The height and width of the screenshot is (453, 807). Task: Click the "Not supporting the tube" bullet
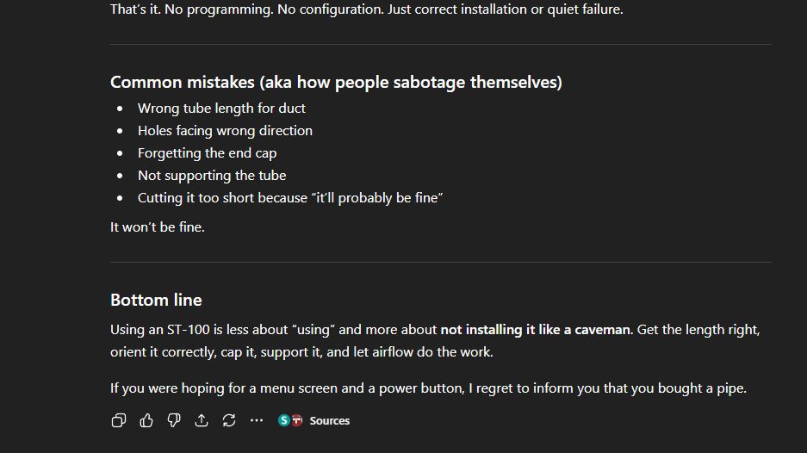[x=212, y=175]
